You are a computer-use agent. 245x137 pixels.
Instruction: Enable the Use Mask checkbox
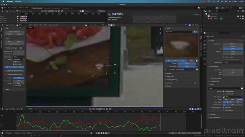click(x=14, y=86)
